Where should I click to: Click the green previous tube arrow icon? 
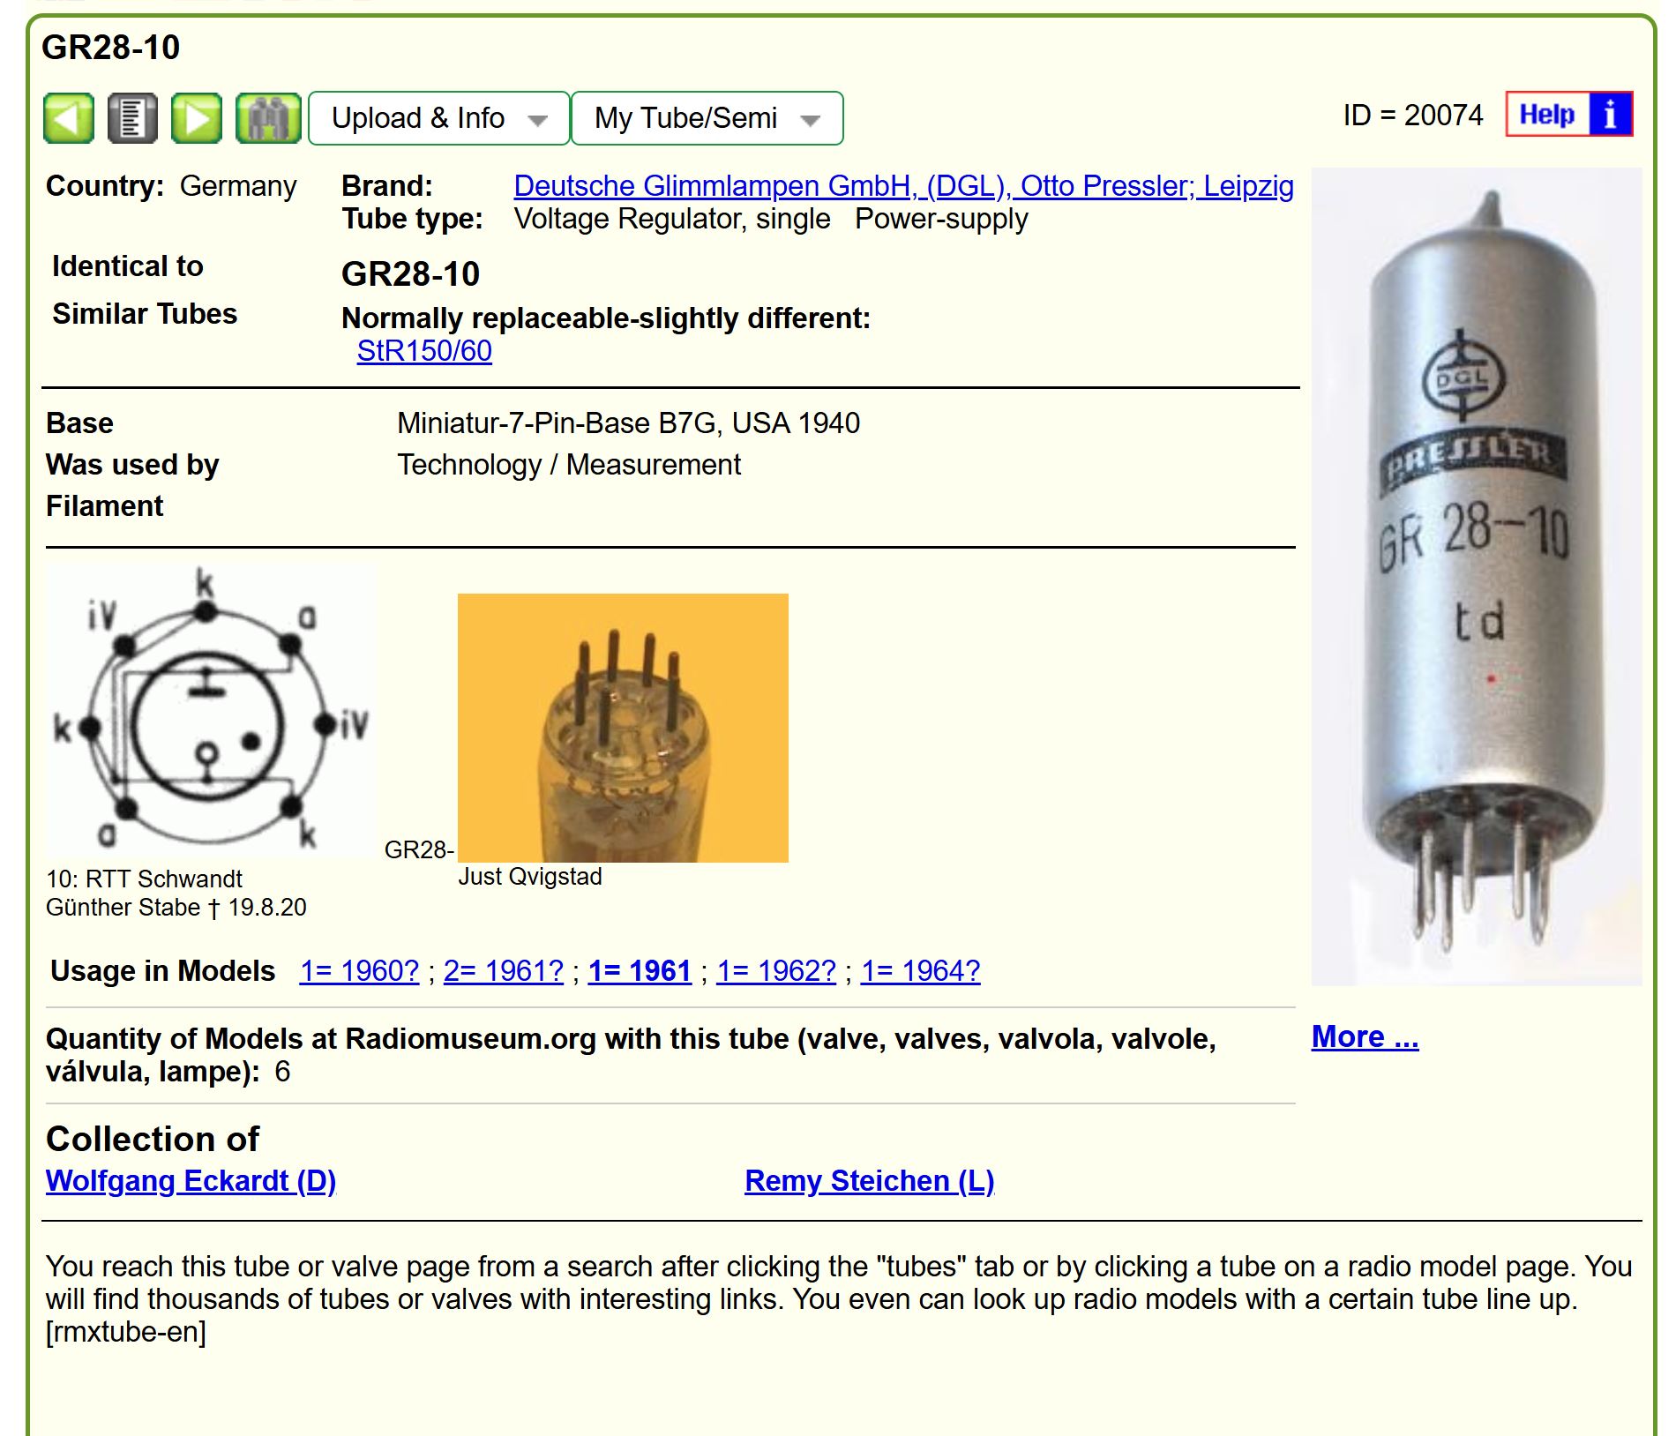(x=69, y=118)
